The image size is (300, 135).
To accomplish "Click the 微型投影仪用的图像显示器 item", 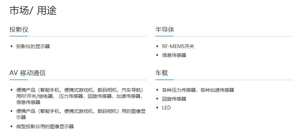I will [x=45, y=126].
